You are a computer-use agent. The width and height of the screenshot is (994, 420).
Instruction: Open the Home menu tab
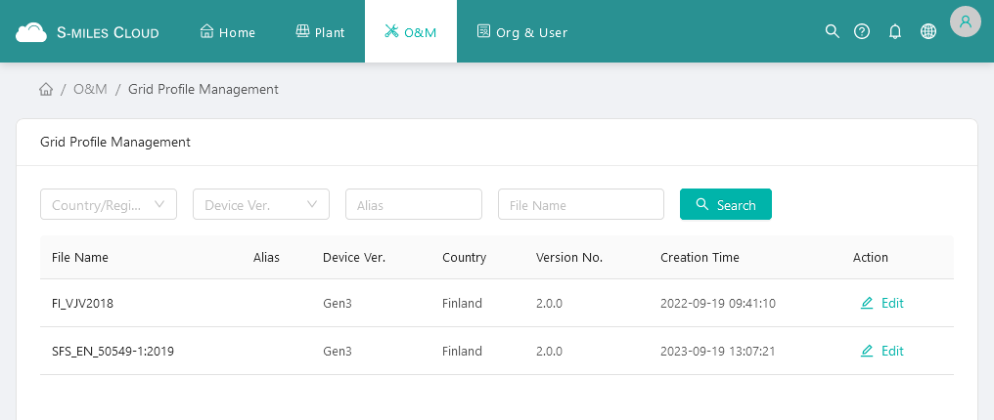click(x=228, y=32)
